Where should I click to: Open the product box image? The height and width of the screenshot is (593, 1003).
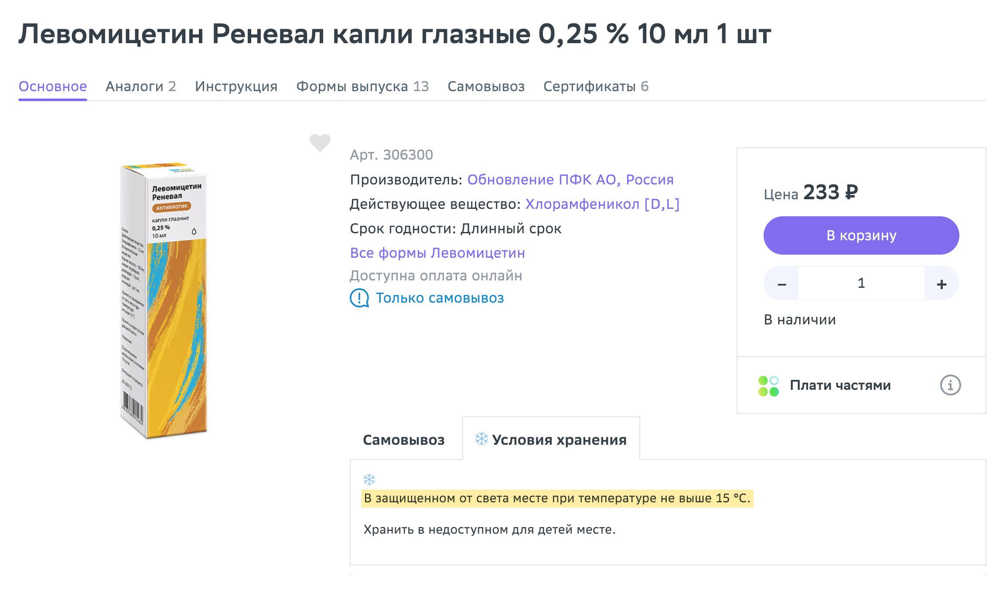coord(164,301)
